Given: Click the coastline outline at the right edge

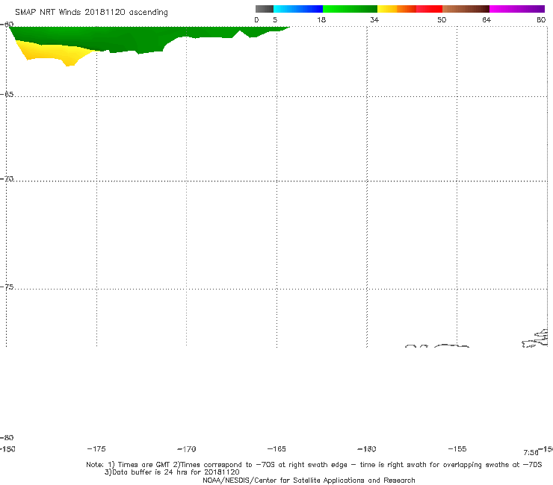Looking at the screenshot, I should (x=535, y=339).
